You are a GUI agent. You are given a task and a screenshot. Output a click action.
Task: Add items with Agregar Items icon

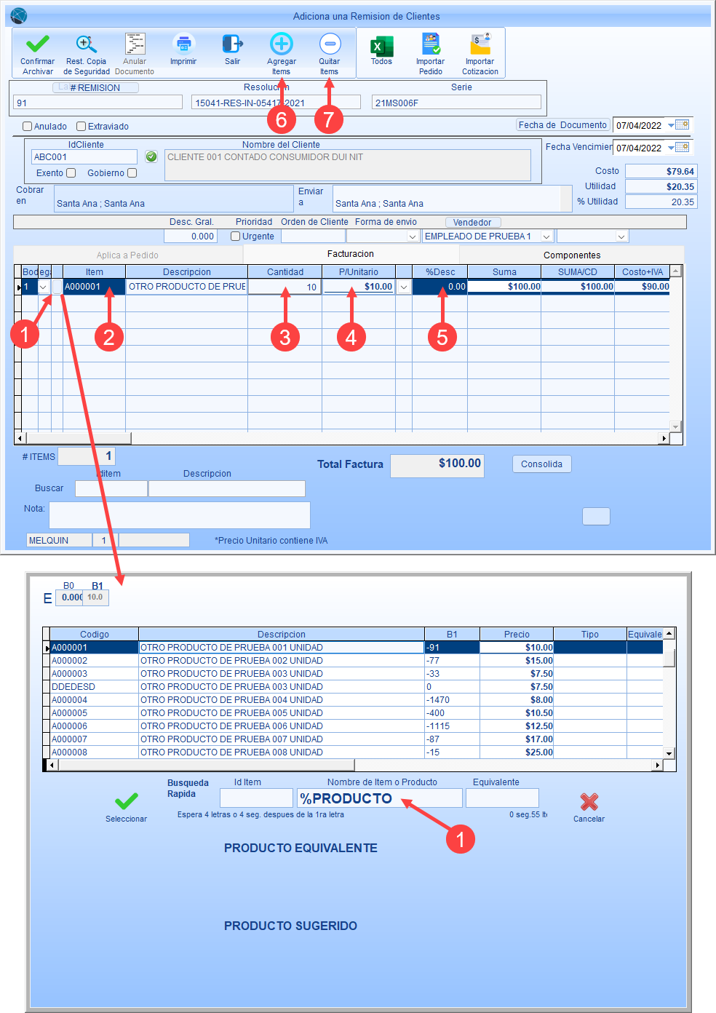point(282,44)
